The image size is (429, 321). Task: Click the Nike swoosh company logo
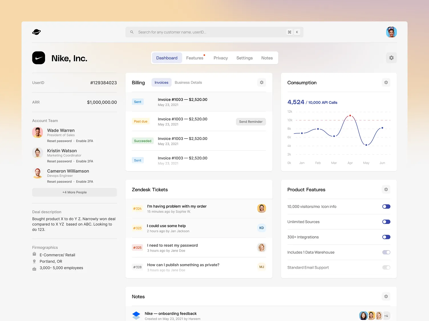click(x=39, y=58)
